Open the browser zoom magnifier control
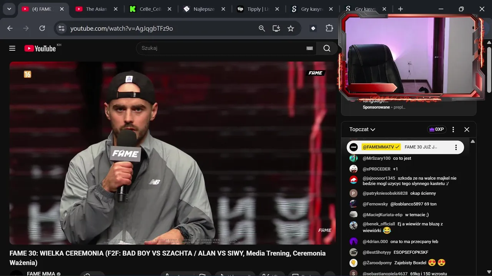This screenshot has height=276, width=492. 262,28
